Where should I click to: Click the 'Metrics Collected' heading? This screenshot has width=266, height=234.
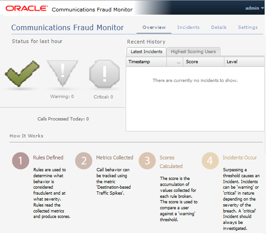tap(115, 158)
